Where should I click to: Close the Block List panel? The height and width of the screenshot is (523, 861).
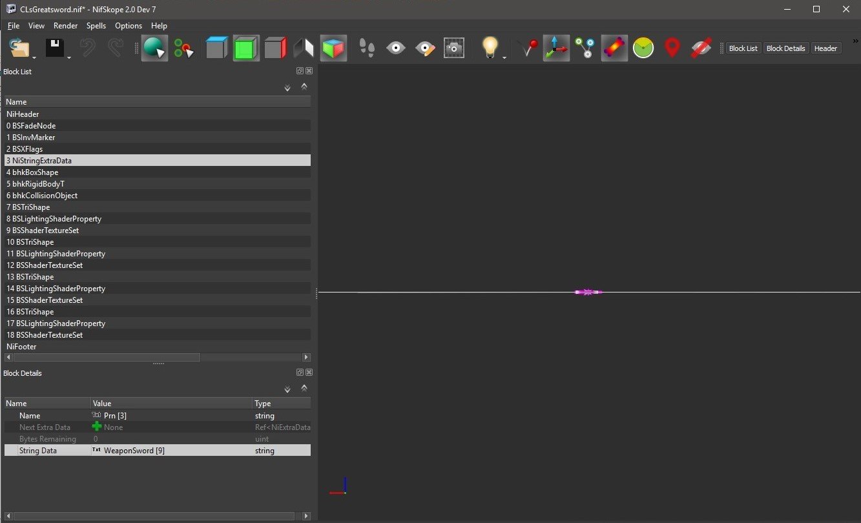tap(309, 71)
